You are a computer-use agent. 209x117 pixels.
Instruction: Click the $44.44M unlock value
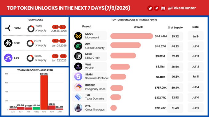point(161,36)
